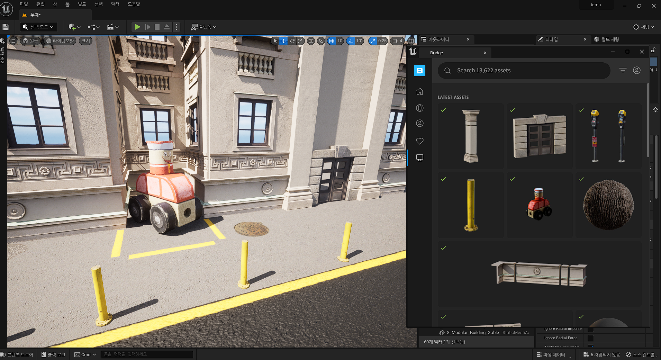The image size is (661, 360).
Task: Open grid snap value 10 menu
Action: [340, 41]
